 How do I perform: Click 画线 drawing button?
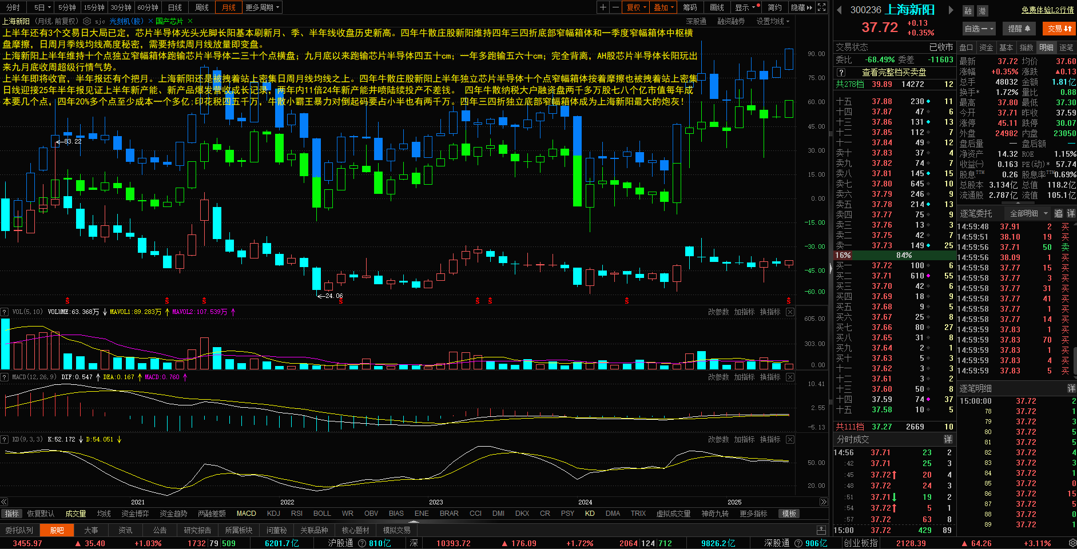(x=717, y=7)
